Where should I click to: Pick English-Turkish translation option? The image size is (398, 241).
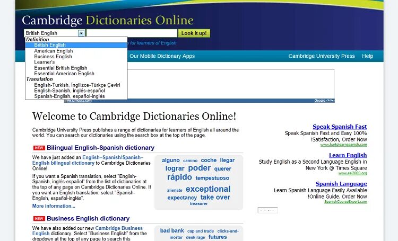coord(76,85)
